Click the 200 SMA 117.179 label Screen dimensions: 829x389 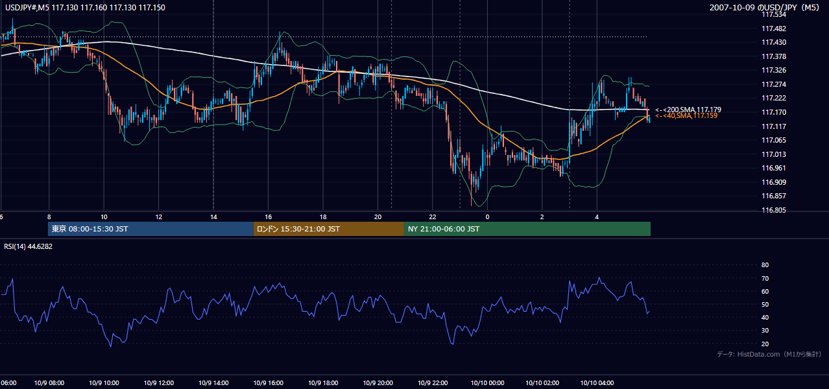click(688, 110)
